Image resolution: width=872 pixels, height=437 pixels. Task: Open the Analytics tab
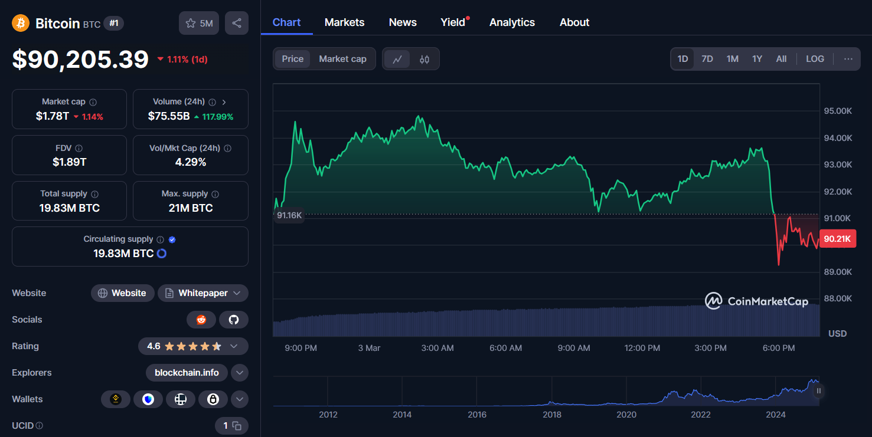511,22
